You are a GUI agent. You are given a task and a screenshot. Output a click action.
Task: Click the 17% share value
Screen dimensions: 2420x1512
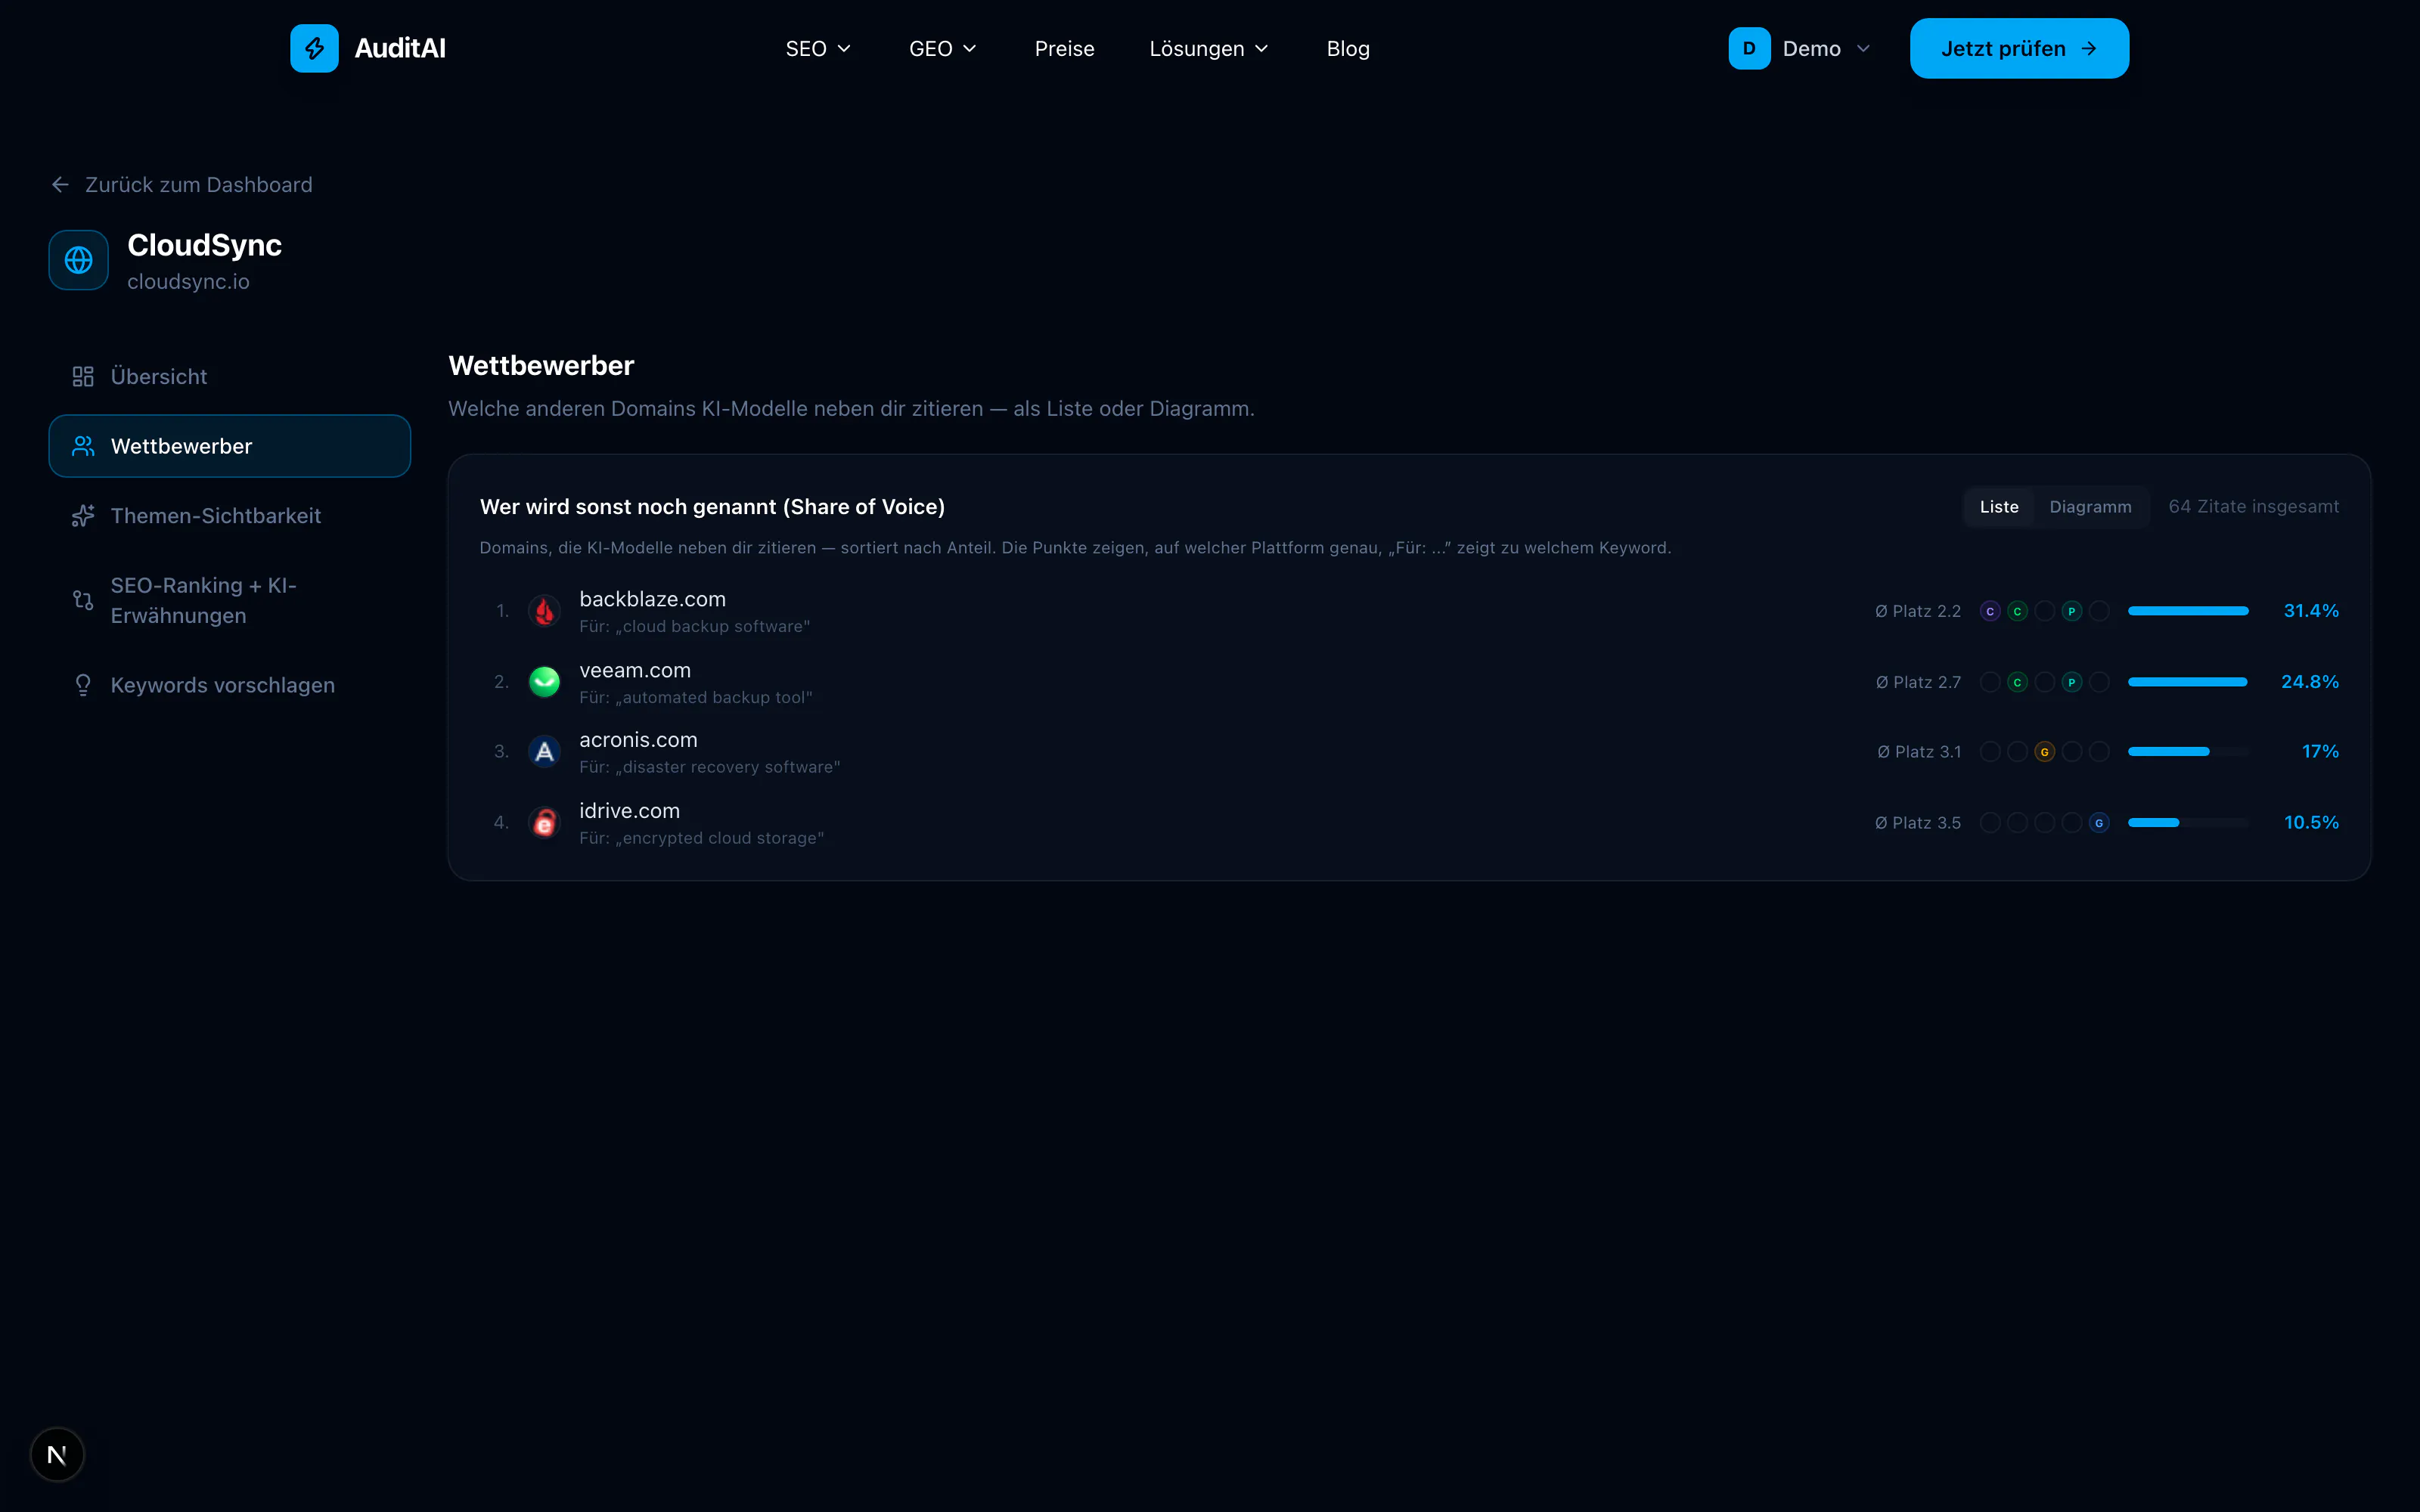tap(2320, 752)
